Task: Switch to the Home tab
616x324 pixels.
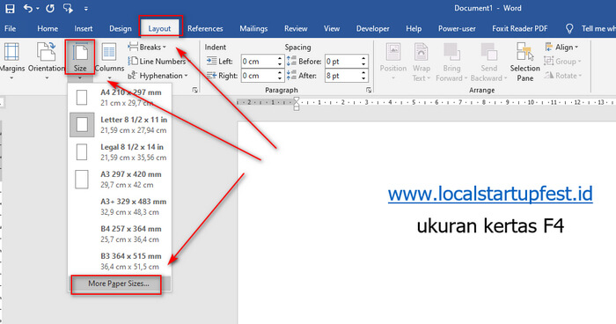Action: point(48,29)
